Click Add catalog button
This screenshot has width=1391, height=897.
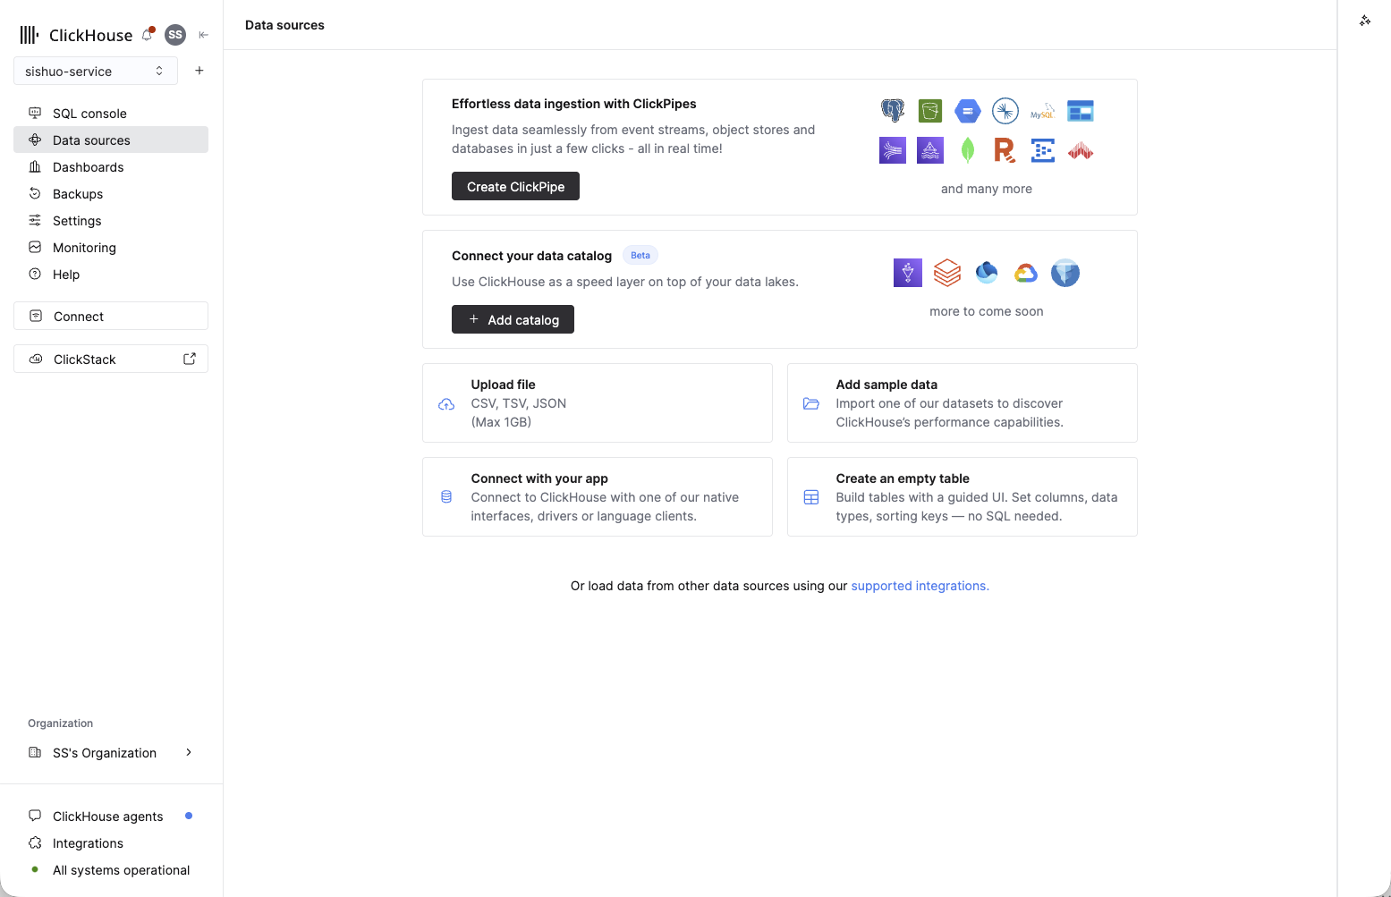(513, 319)
